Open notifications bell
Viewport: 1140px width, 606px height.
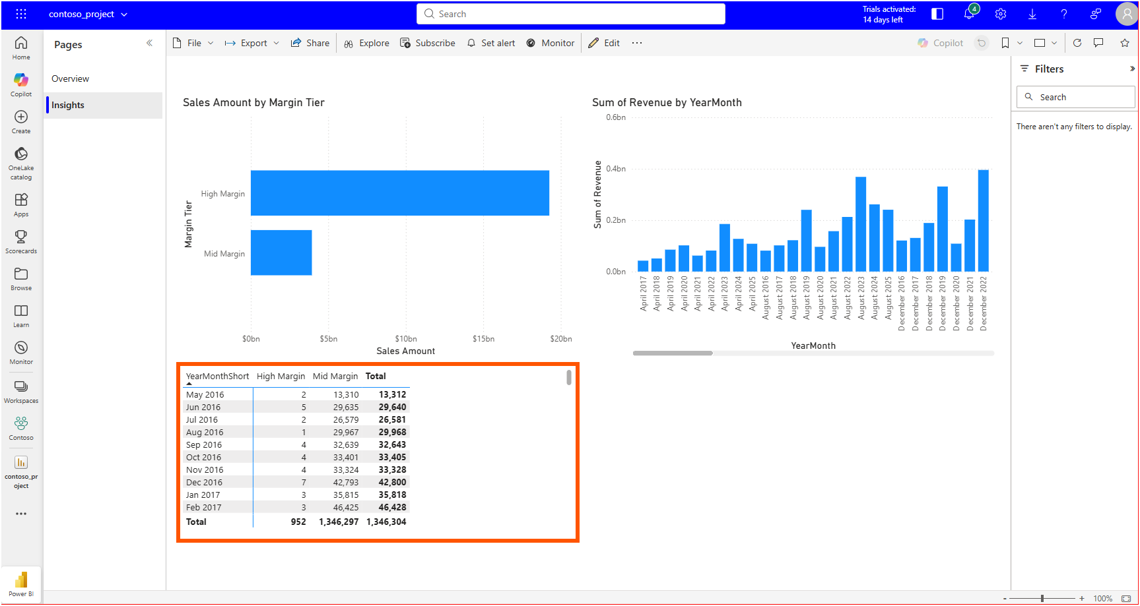pyautogui.click(x=969, y=14)
